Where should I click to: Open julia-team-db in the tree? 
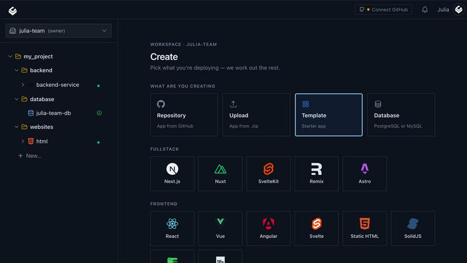pyautogui.click(x=54, y=113)
